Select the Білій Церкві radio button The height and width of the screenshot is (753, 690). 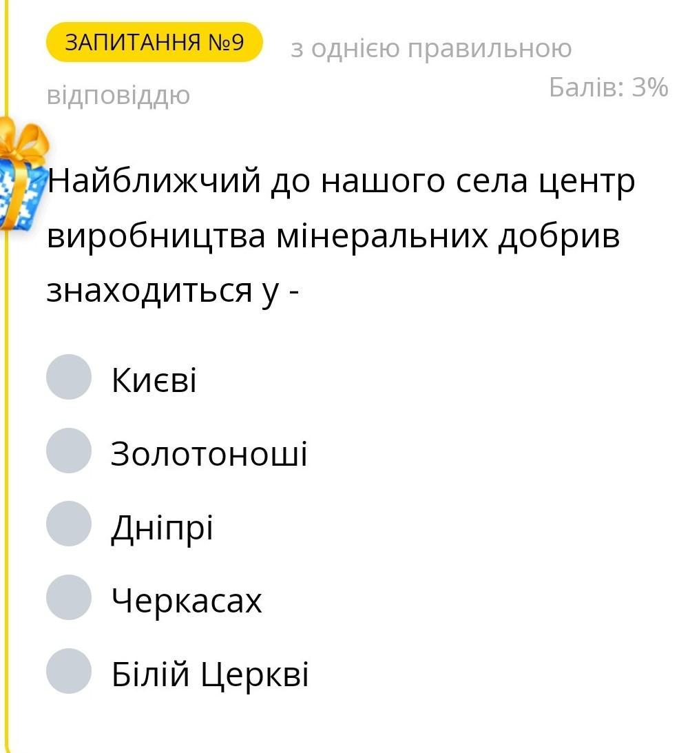[x=69, y=672]
